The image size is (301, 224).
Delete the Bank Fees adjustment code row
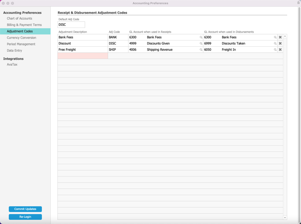point(280,37)
